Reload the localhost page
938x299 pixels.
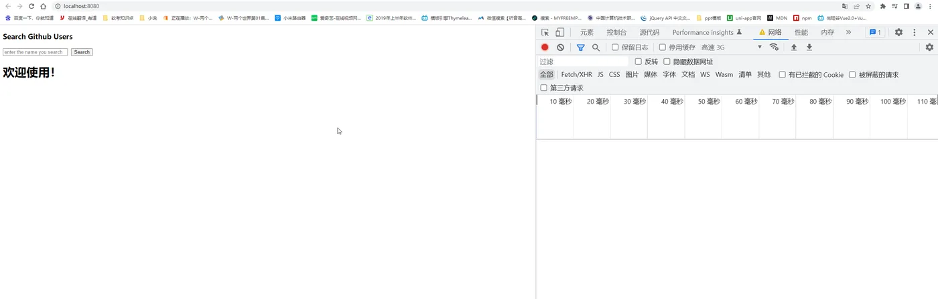pyautogui.click(x=31, y=6)
